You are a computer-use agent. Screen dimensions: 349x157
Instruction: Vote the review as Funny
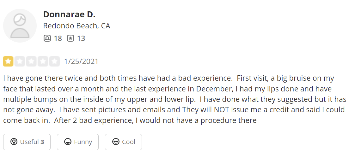pos(78,142)
